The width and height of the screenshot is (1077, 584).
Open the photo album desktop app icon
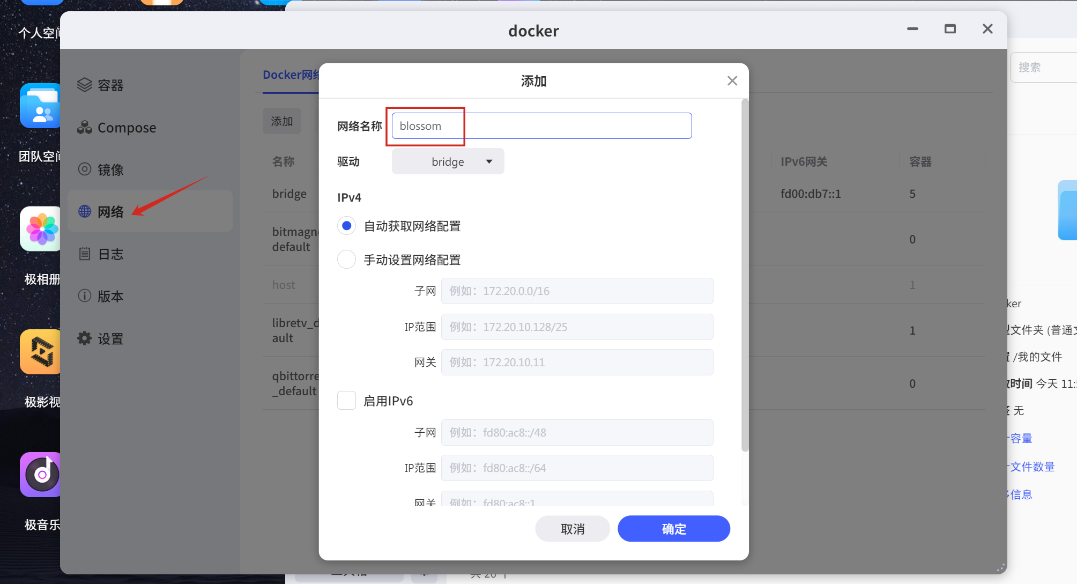click(41, 229)
